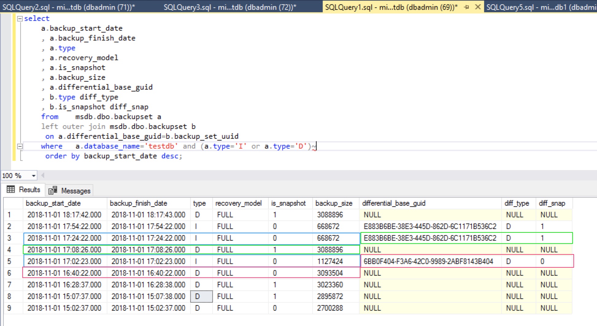Collapse the where clause outline region
597x326 pixels.
(x=20, y=146)
